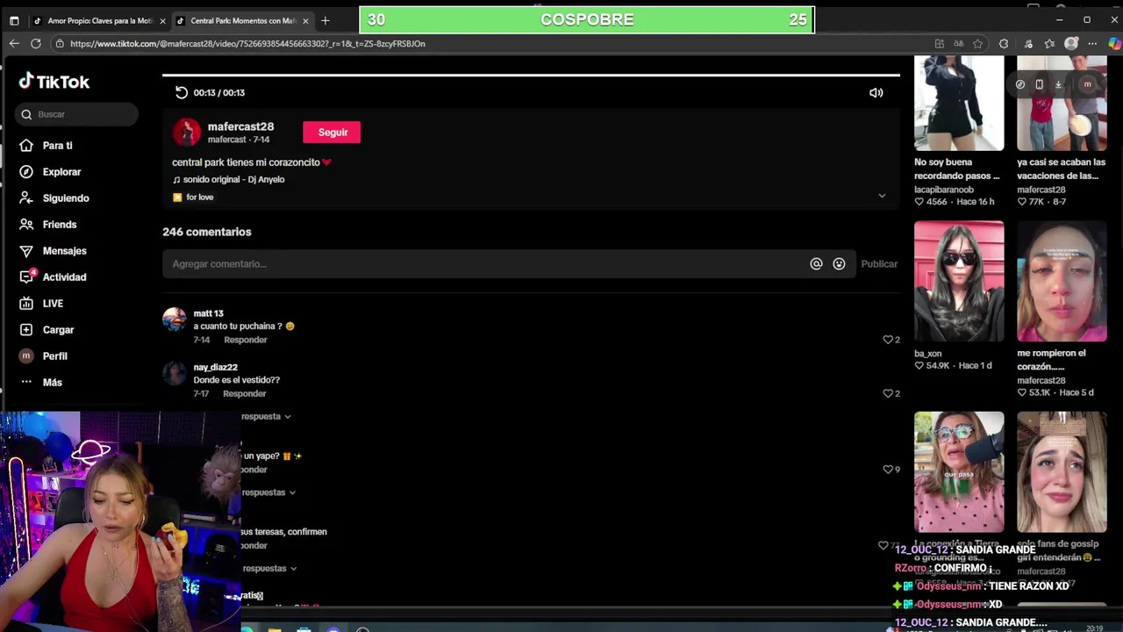Open video 'ya casi se acaban las vacaciones'
This screenshot has width=1123, height=632.
click(1062, 104)
